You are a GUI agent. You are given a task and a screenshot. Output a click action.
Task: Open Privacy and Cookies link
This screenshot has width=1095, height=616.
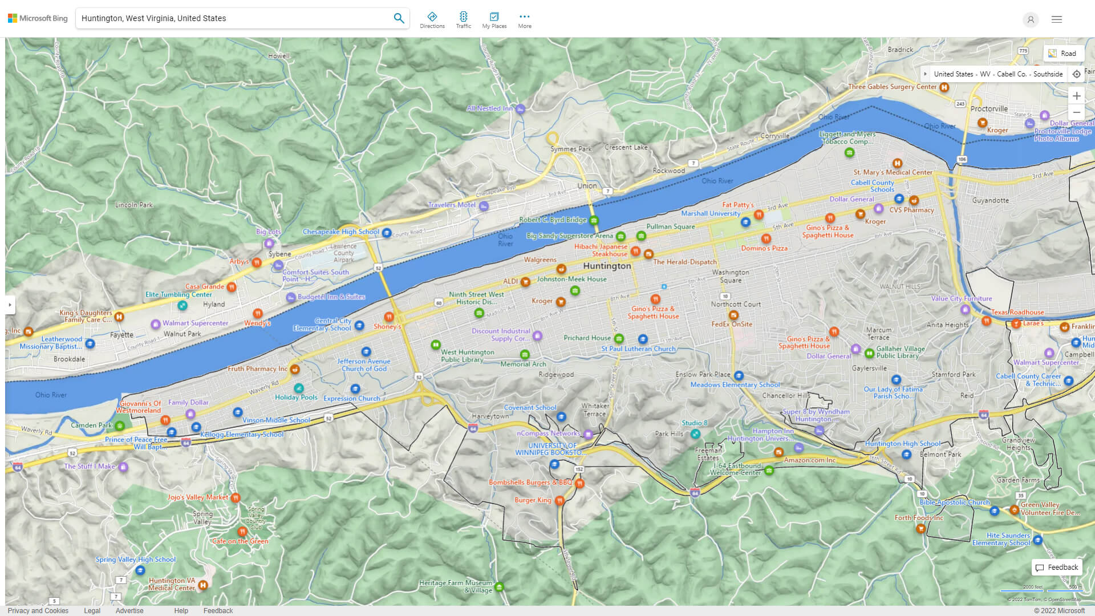click(x=38, y=610)
